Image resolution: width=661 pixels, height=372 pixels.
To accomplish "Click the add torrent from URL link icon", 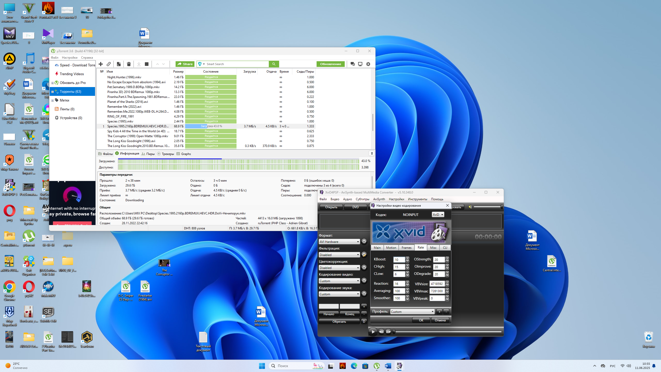I will (109, 64).
